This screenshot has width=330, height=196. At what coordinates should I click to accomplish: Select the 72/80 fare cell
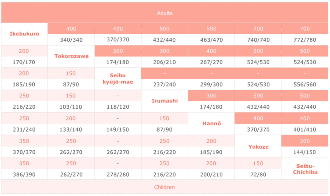click(x=258, y=175)
